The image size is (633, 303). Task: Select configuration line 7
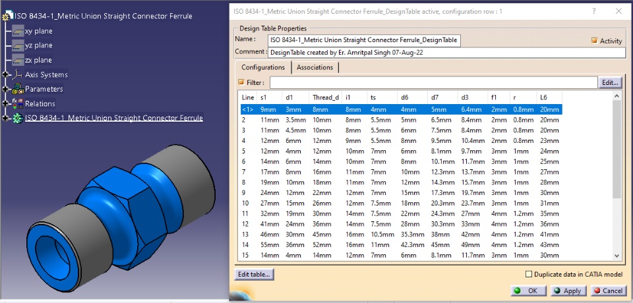pos(401,172)
